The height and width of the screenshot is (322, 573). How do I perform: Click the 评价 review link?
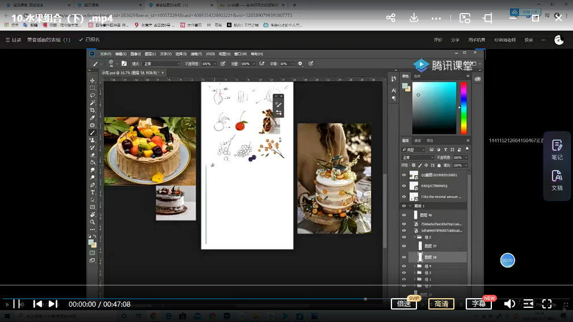pyautogui.click(x=438, y=40)
